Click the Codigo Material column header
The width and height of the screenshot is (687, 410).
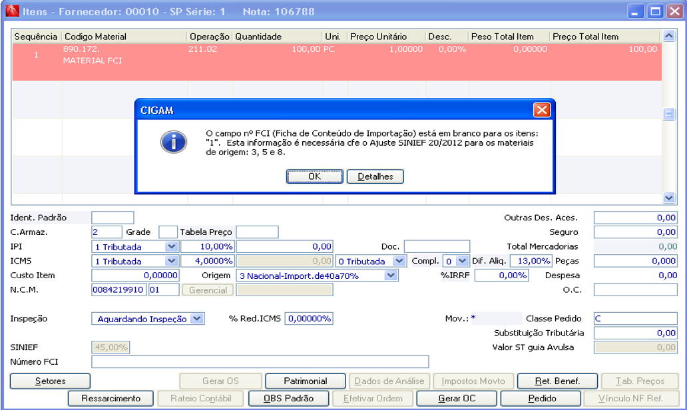(x=124, y=37)
